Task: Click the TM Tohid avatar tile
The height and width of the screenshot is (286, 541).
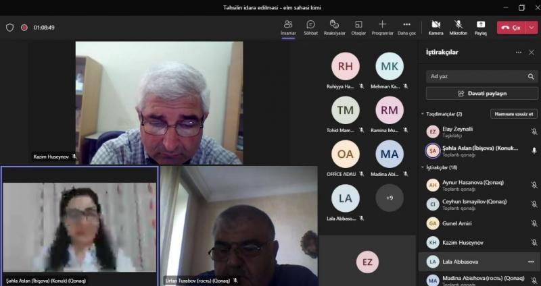Action: [346, 110]
